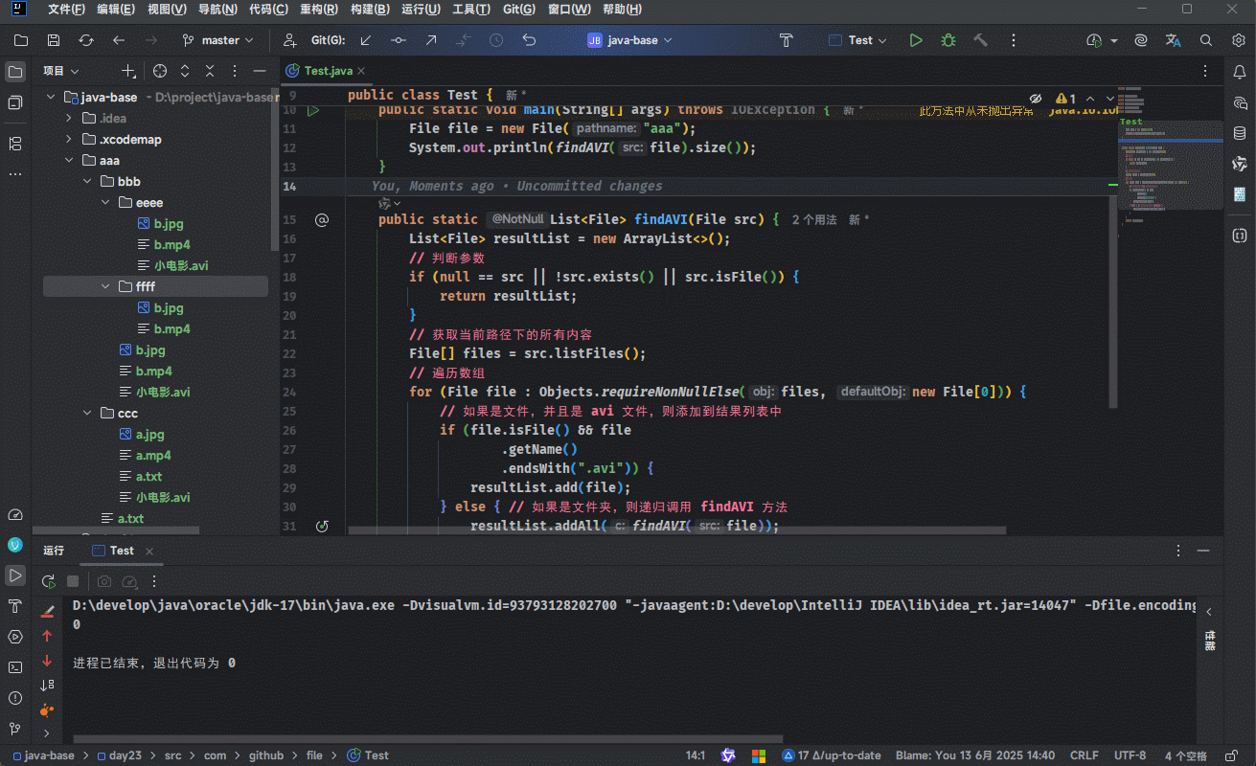Collapse the ffff folder in project tree
Image resolution: width=1256 pixels, height=766 pixels.
(x=106, y=286)
